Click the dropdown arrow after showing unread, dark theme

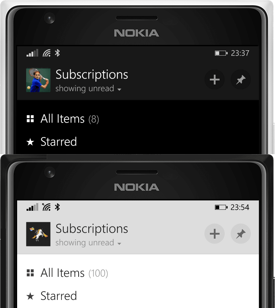pos(119,89)
